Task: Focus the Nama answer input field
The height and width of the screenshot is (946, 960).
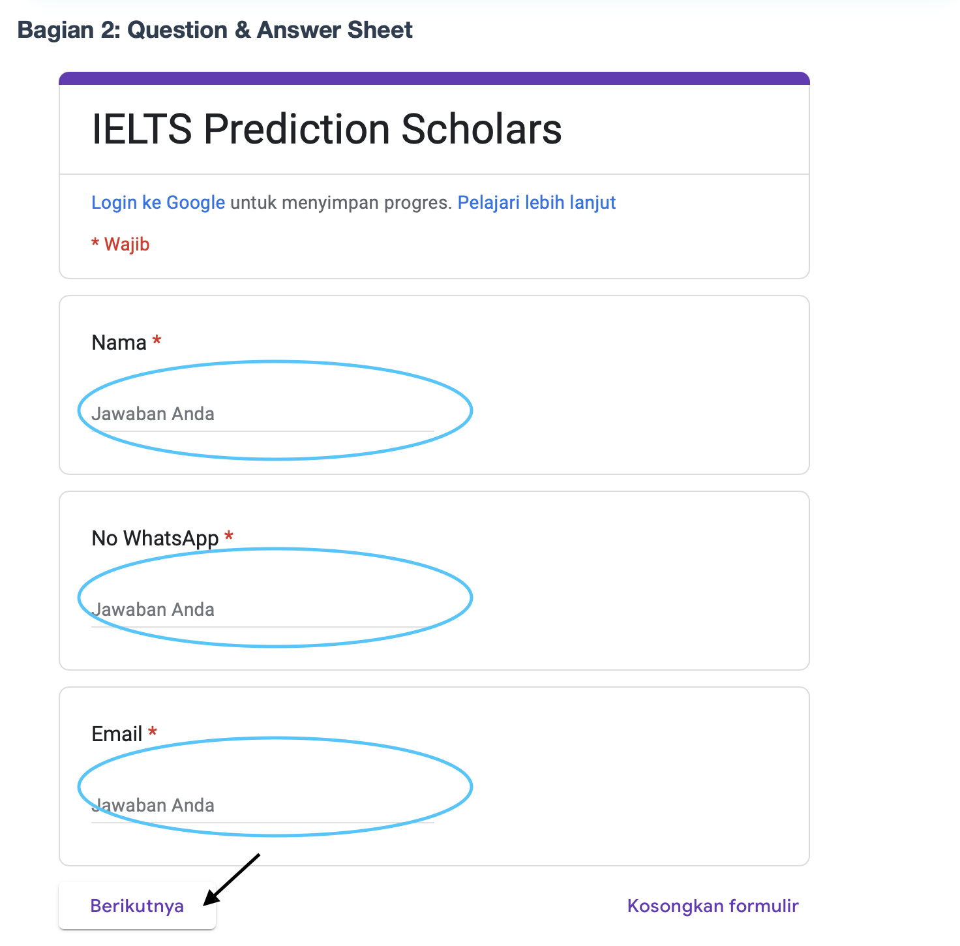Action: (x=262, y=414)
